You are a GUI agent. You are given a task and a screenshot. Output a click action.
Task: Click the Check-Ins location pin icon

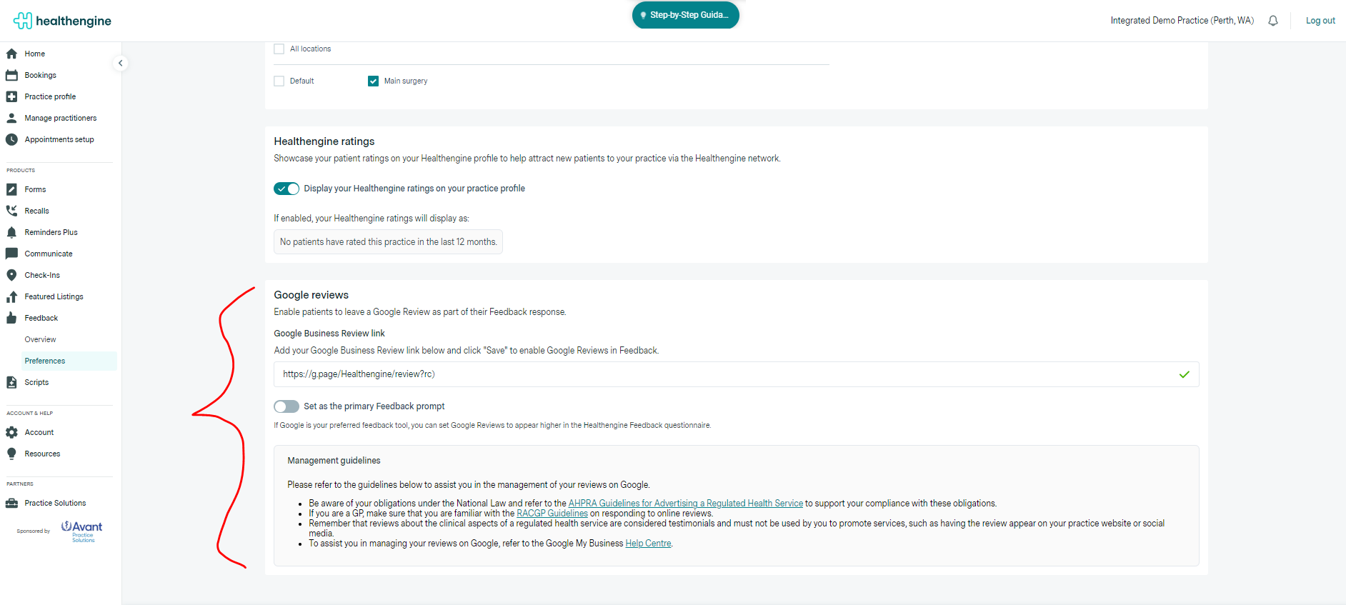(11, 275)
